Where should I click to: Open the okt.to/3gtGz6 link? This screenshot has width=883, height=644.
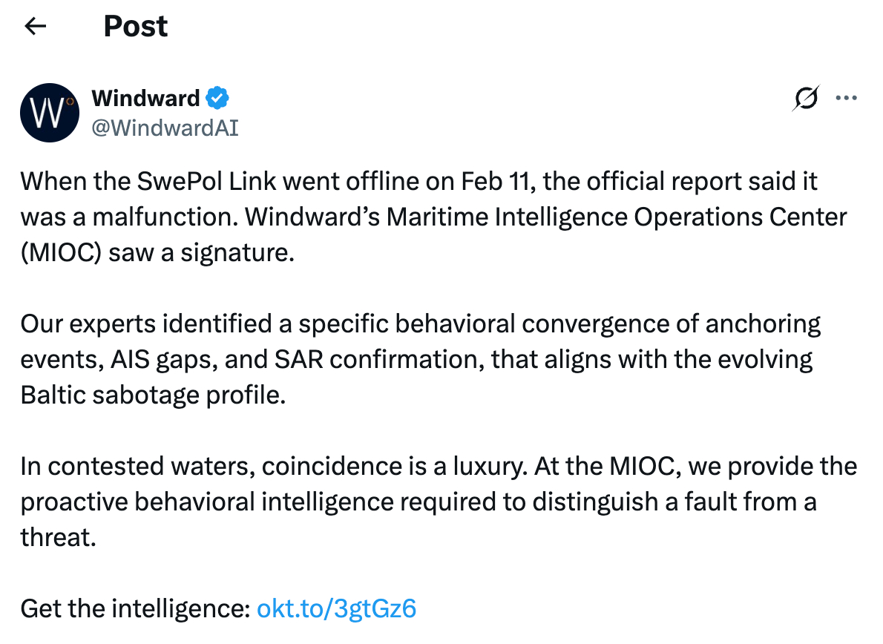(x=336, y=608)
